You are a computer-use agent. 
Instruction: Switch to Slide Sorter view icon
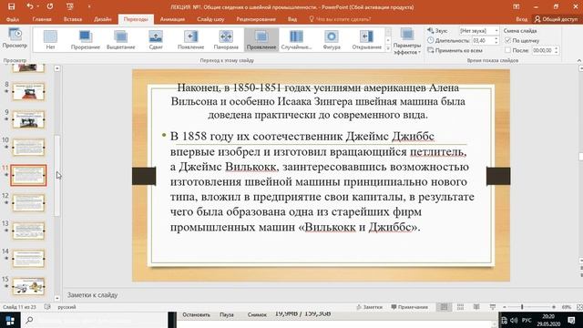(460, 307)
